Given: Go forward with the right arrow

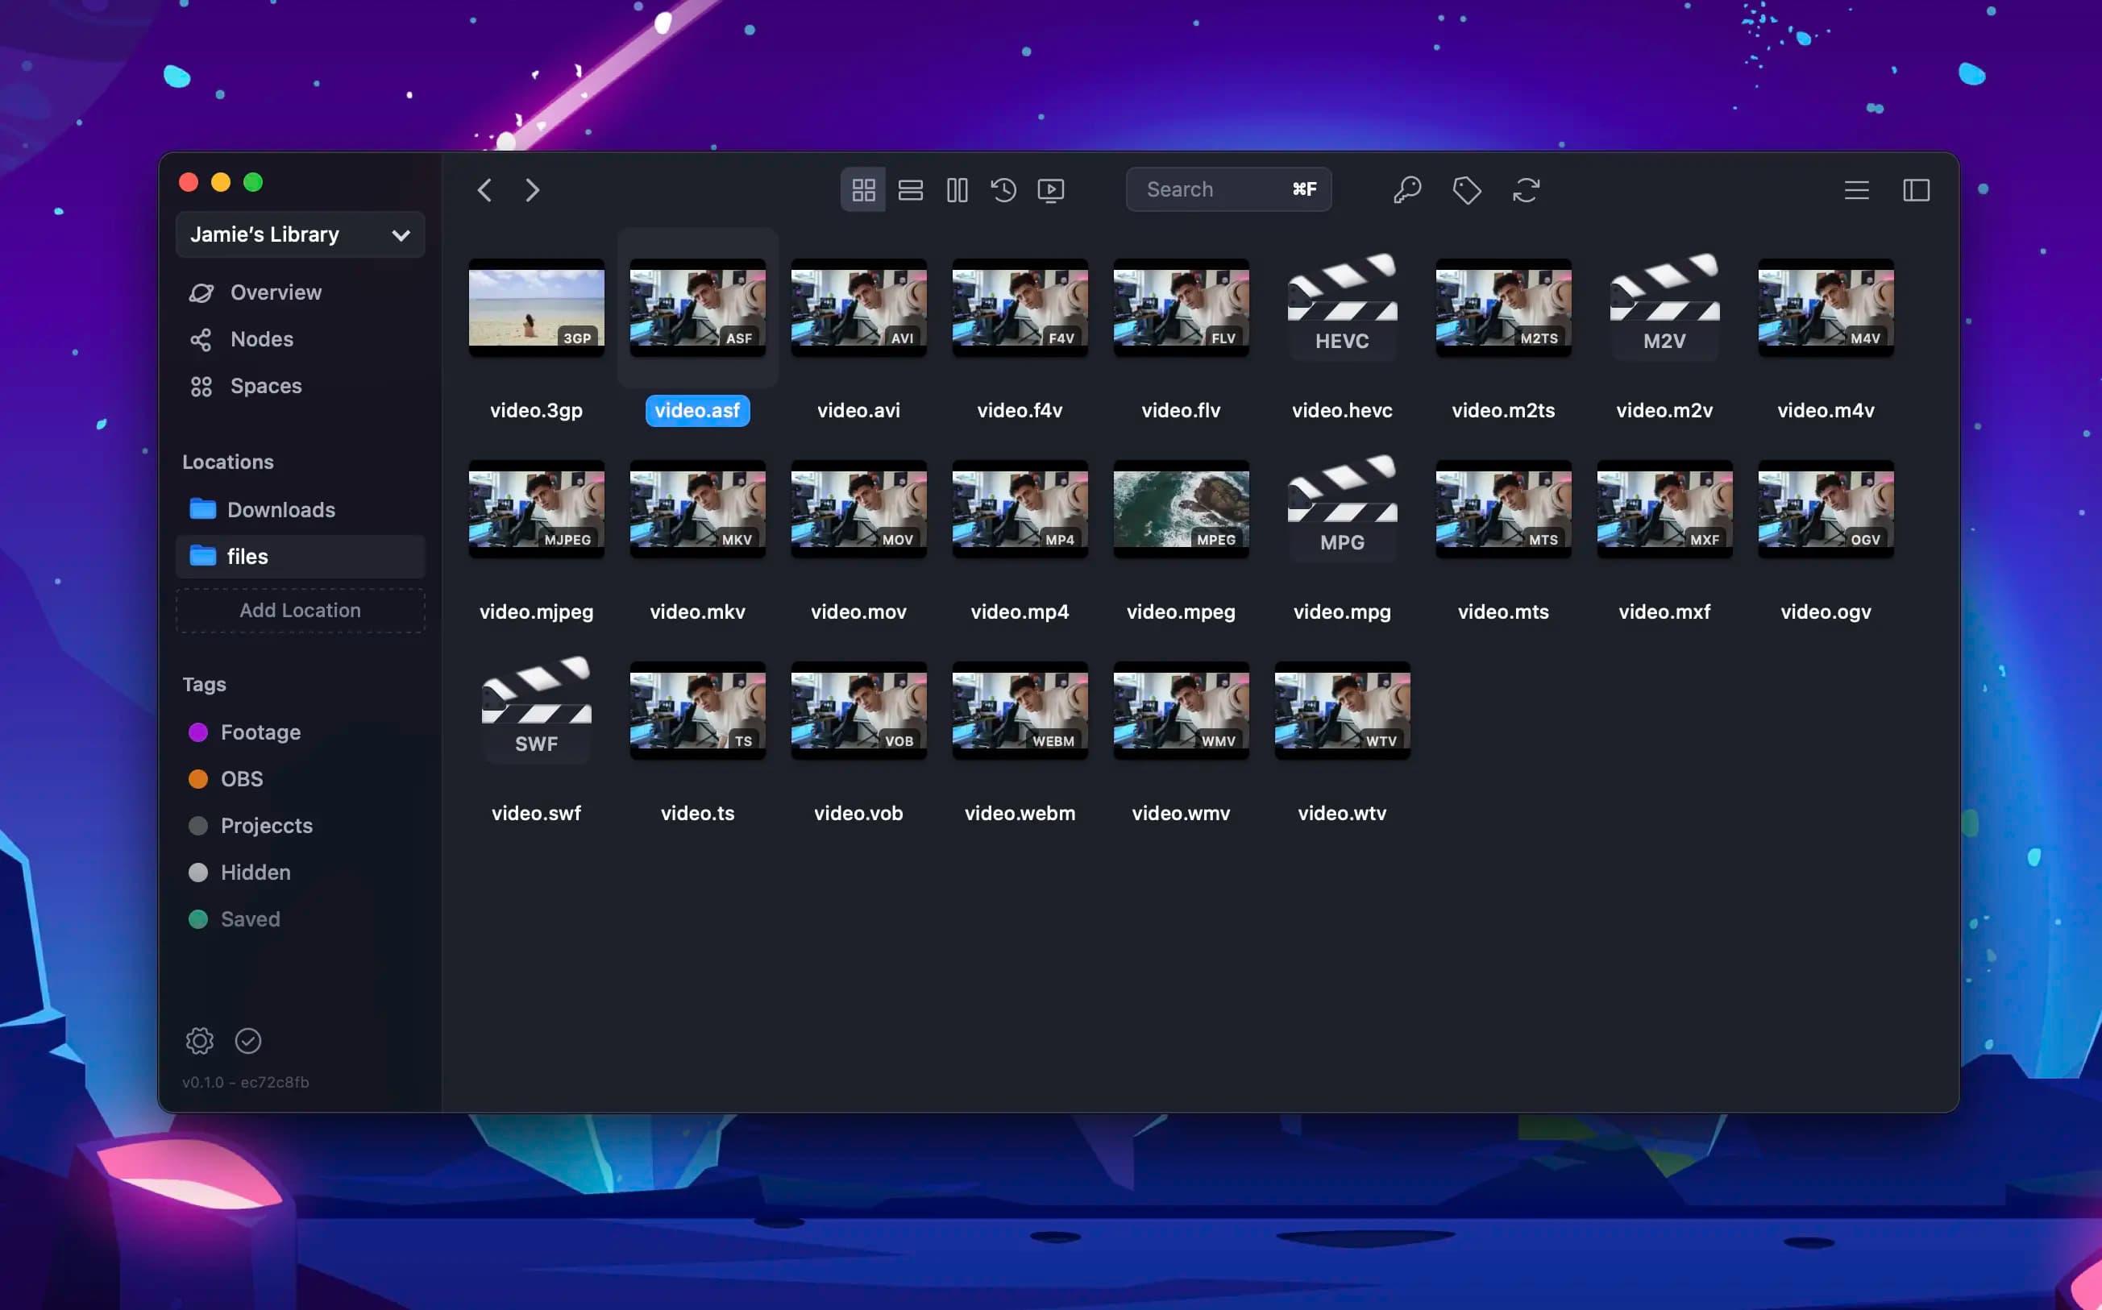Looking at the screenshot, I should pyautogui.click(x=532, y=190).
